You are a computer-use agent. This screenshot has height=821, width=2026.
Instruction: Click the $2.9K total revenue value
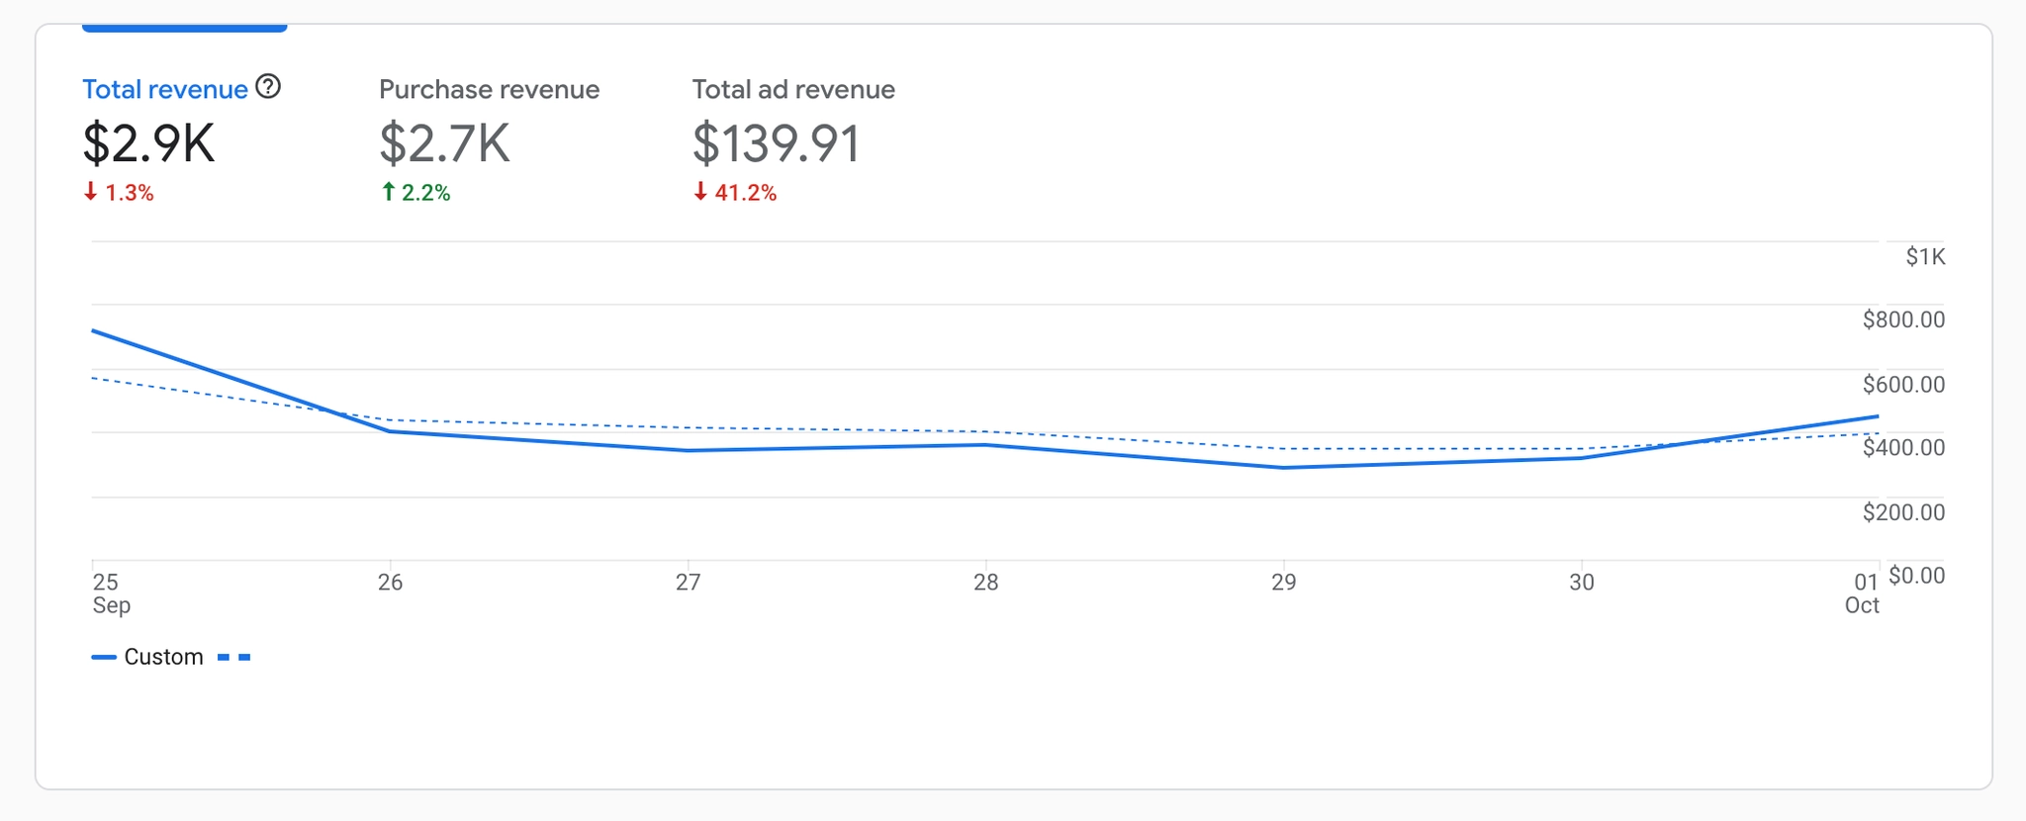(x=148, y=143)
